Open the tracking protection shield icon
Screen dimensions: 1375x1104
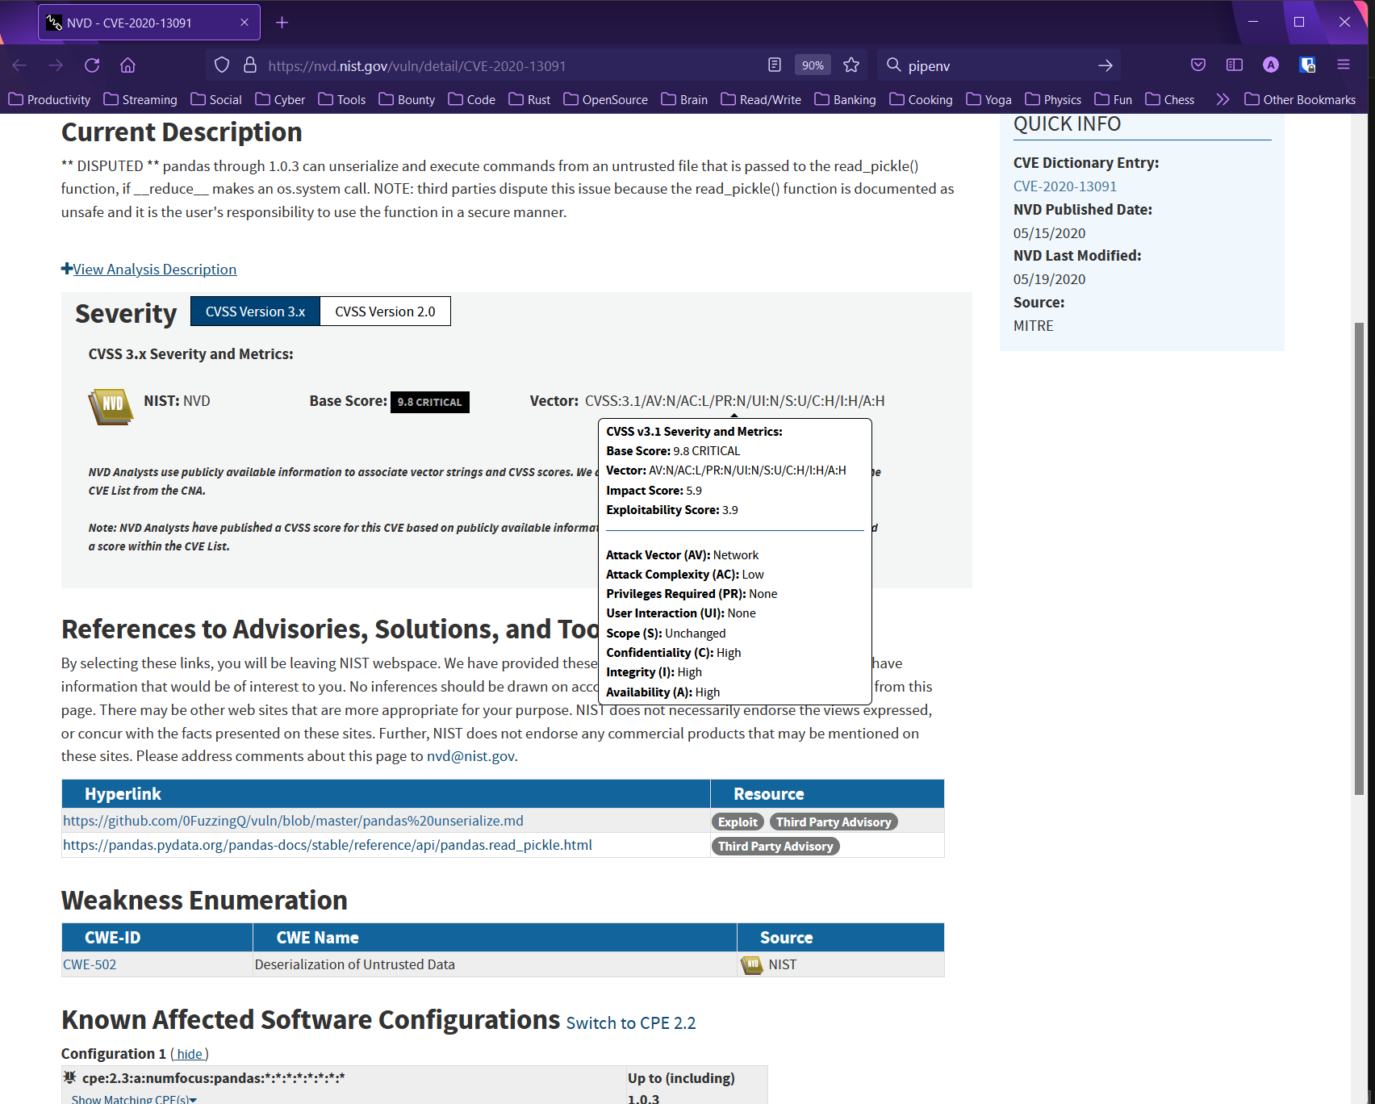coord(222,65)
